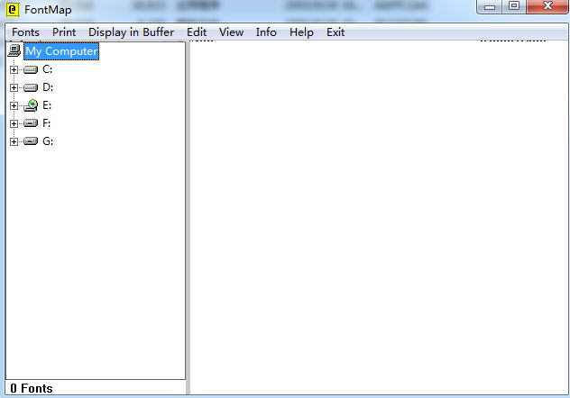Select the C: label in tree
570x398 pixels.
click(x=48, y=69)
